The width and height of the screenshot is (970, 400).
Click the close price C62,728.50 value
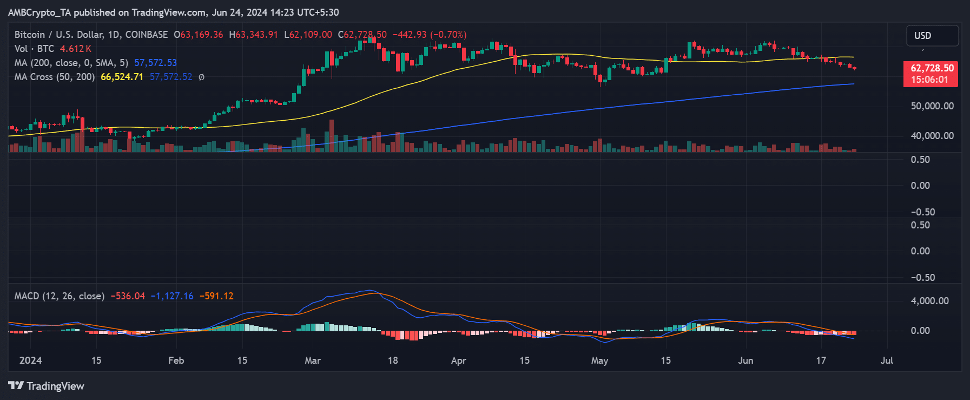coord(362,35)
